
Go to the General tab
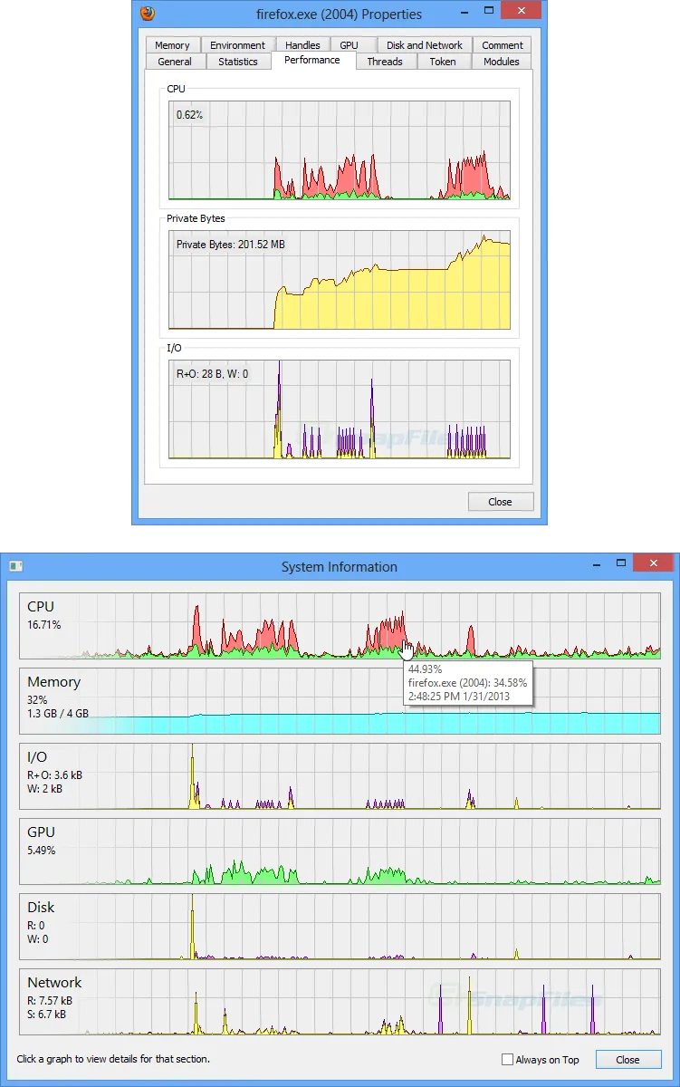[x=175, y=62]
